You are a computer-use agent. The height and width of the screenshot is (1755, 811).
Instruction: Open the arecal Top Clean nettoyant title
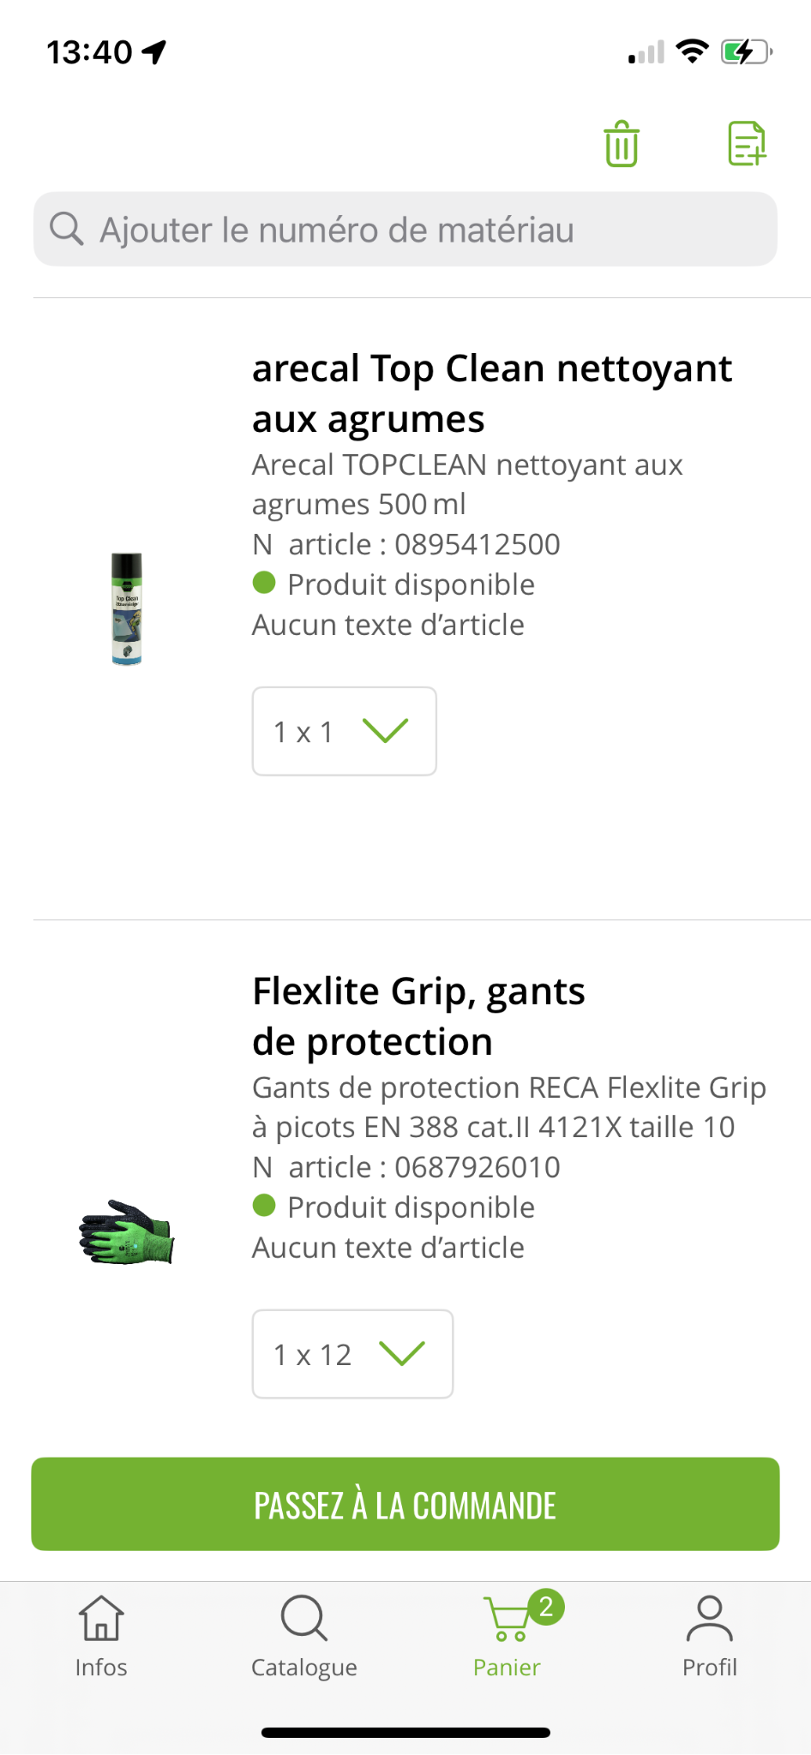point(492,393)
